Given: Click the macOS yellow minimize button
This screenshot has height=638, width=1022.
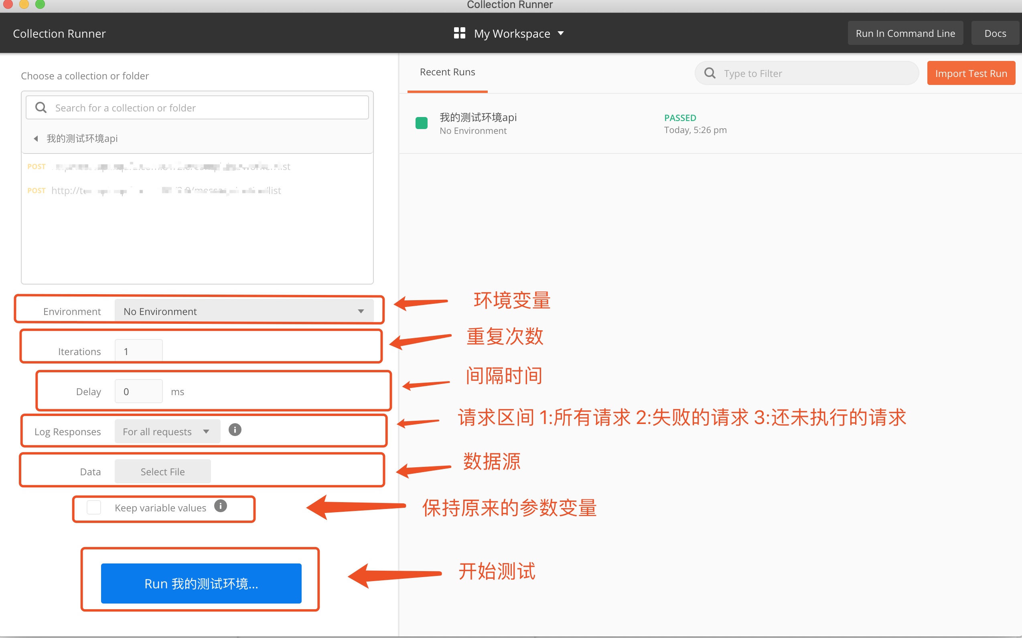Looking at the screenshot, I should [x=24, y=4].
